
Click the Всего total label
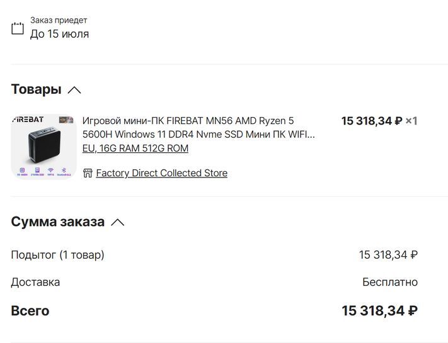30,311
